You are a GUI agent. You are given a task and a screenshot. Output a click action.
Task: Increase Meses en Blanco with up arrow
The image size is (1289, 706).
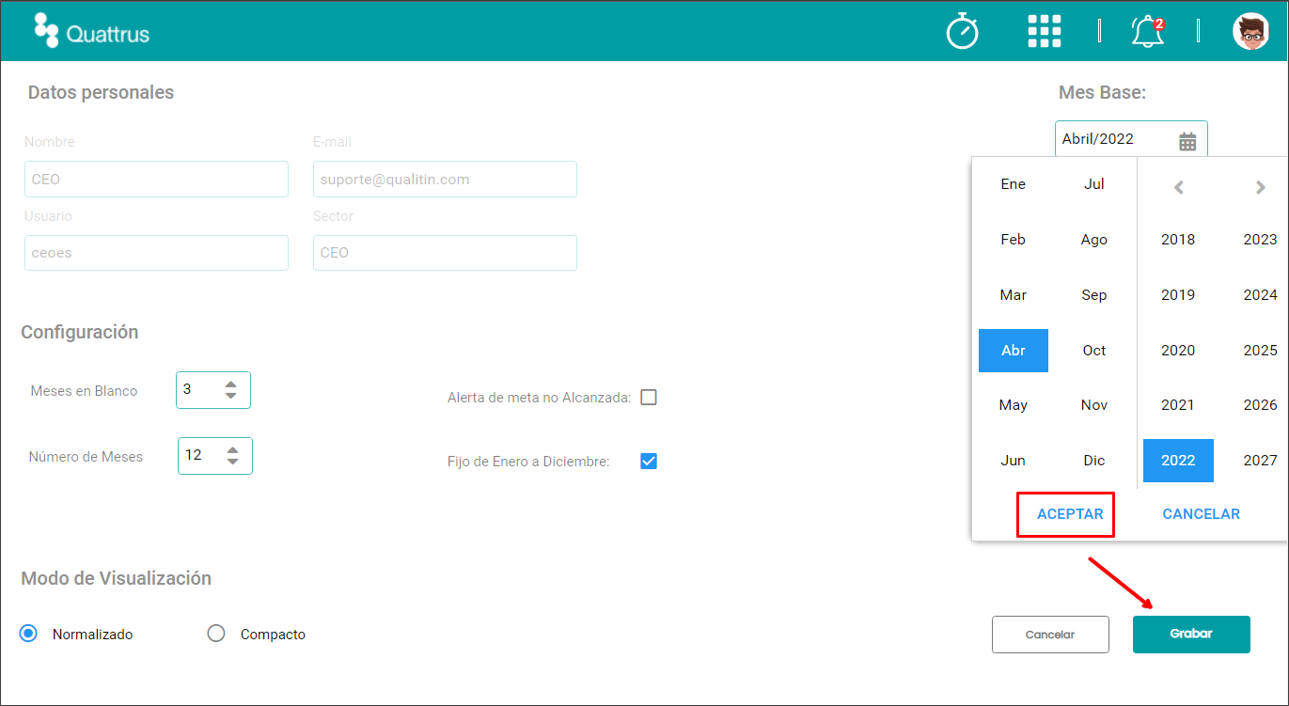pyautogui.click(x=231, y=384)
